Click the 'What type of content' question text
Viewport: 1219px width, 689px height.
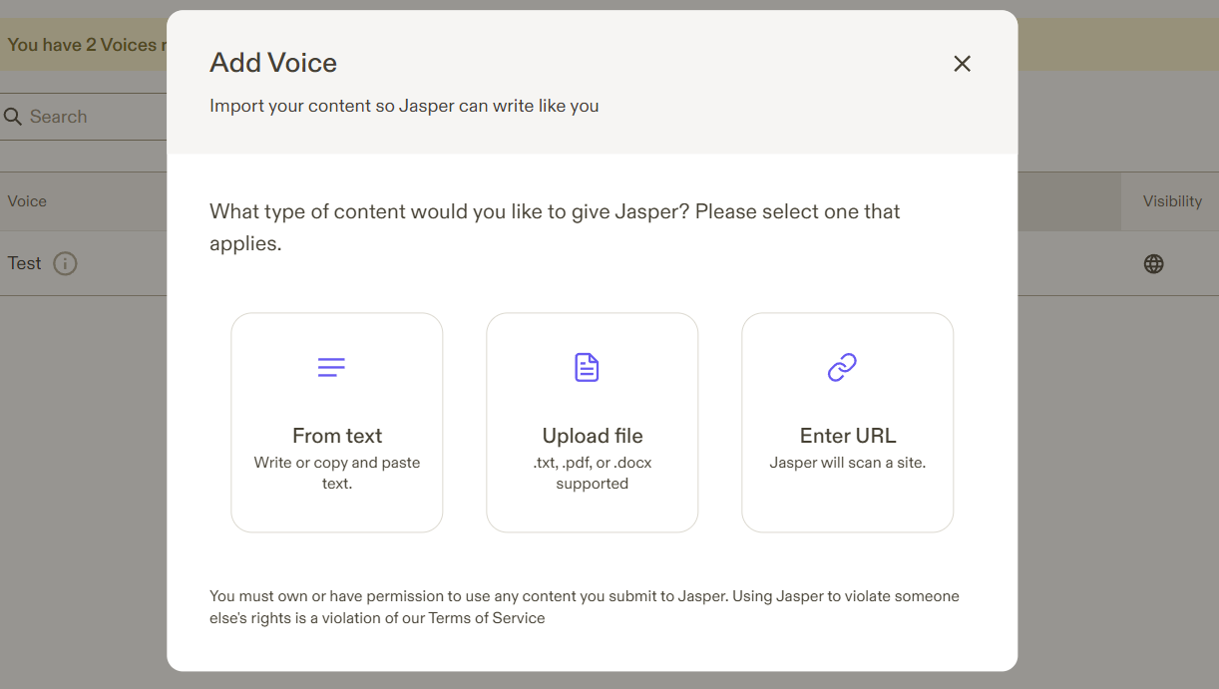[555, 227]
